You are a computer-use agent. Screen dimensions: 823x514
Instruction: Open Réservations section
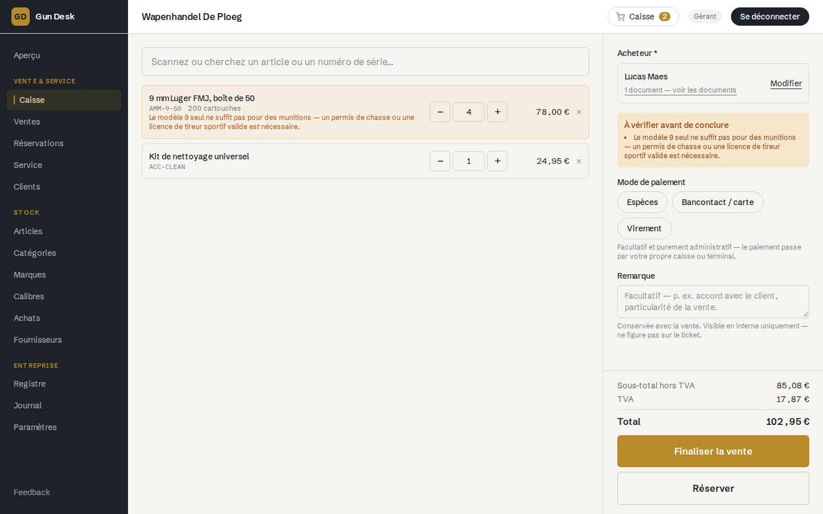[64, 143]
